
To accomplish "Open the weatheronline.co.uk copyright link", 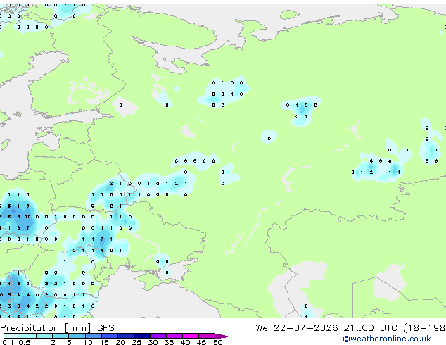I will (x=387, y=339).
